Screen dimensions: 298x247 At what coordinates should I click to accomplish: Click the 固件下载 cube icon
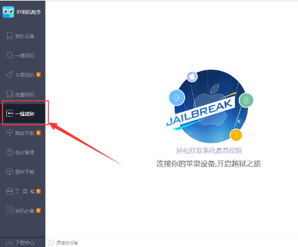9,172
